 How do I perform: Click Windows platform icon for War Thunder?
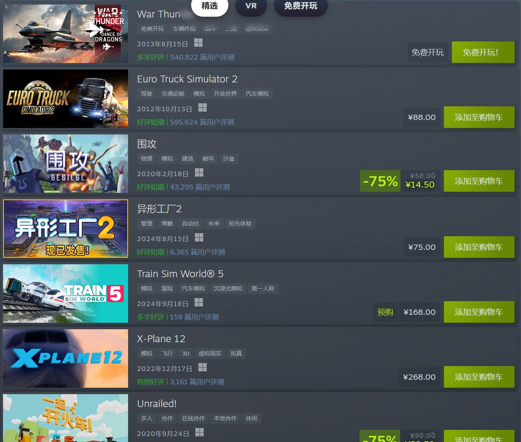click(x=198, y=43)
